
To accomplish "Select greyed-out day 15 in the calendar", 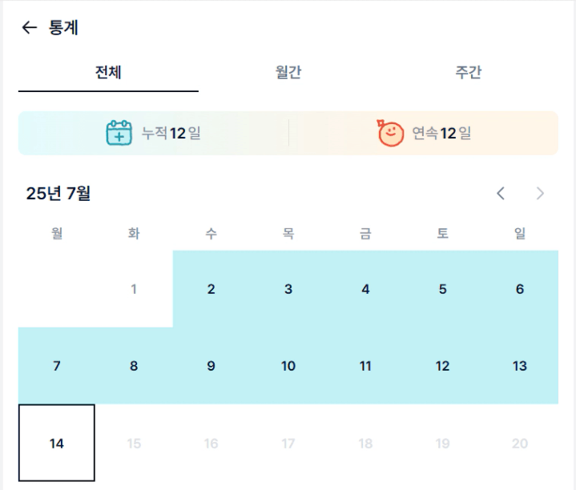I will [x=134, y=443].
